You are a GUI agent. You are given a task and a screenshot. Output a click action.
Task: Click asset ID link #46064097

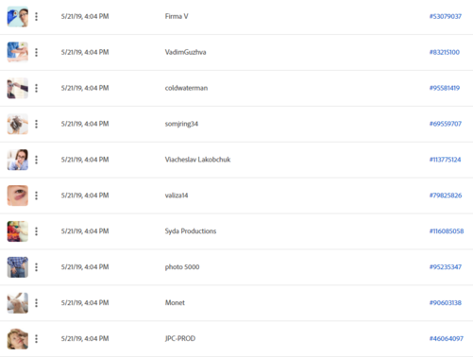pos(447,339)
